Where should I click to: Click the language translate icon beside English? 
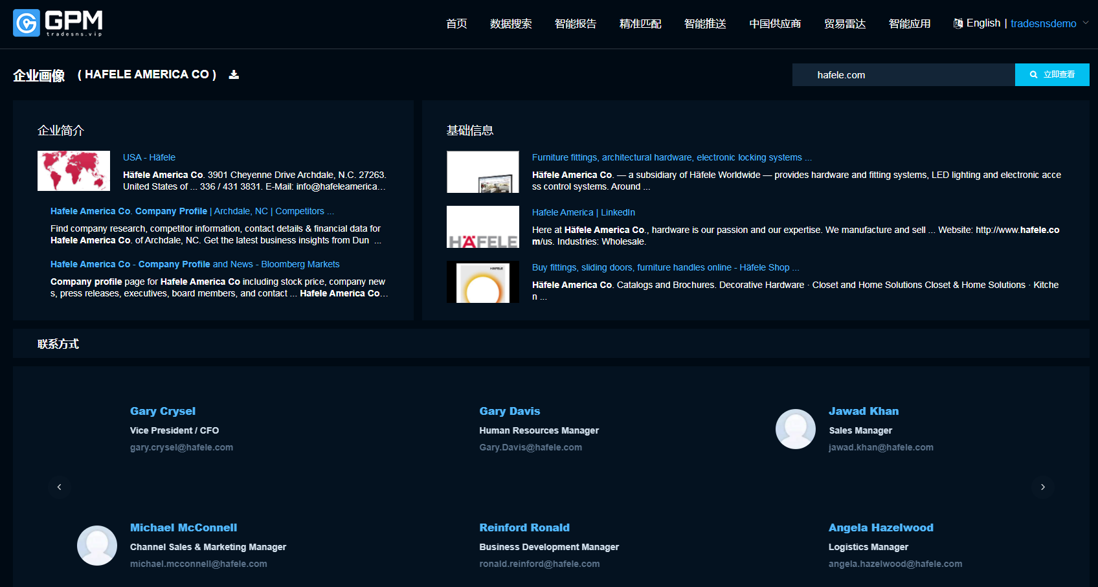pyautogui.click(x=958, y=23)
